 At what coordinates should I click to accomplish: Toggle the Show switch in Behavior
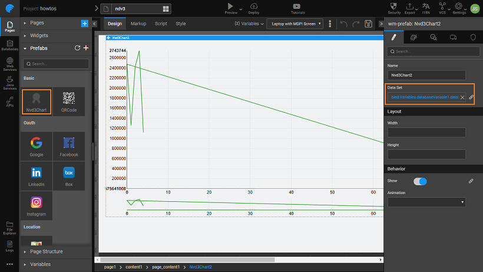[420, 181]
